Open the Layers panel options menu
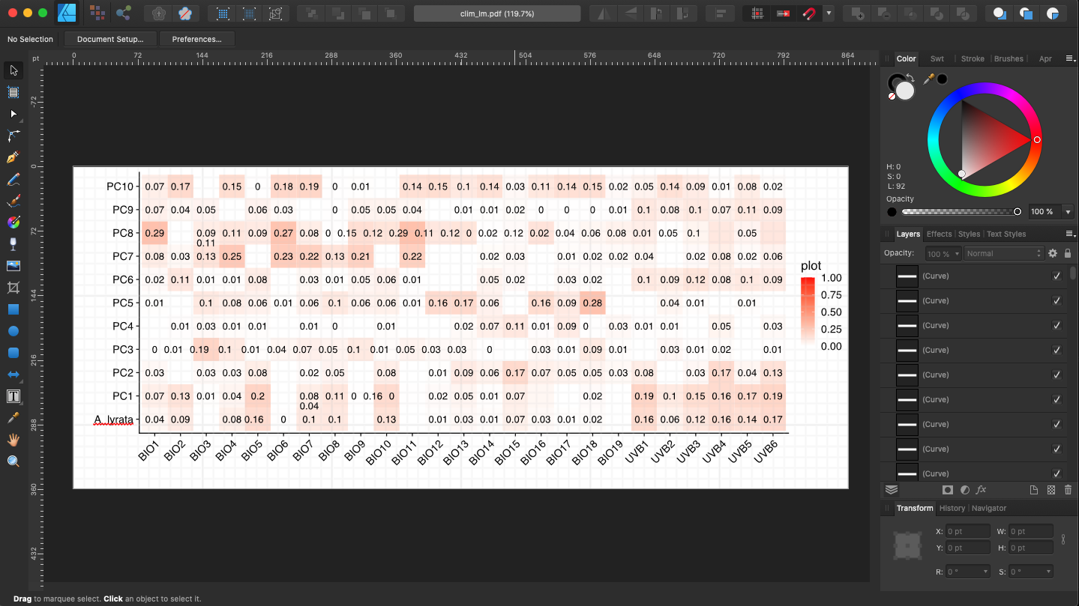Screen dimensions: 1079x606 click(1071, 234)
